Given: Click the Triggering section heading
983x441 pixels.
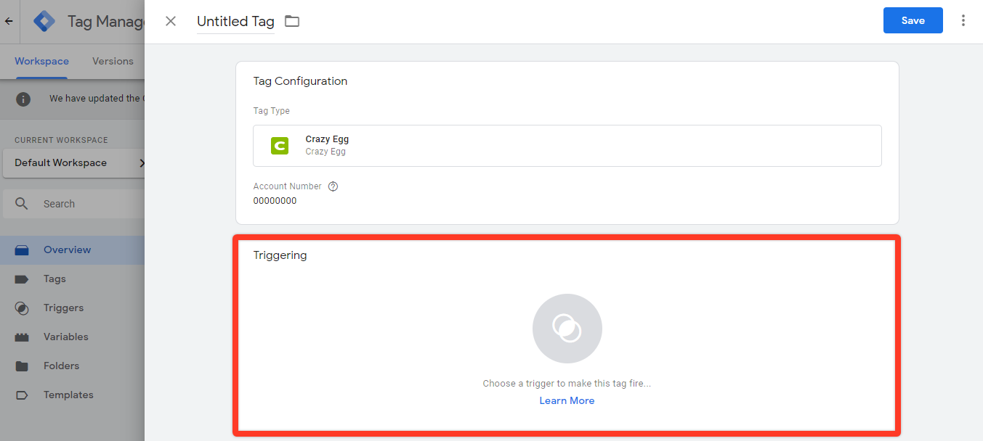Looking at the screenshot, I should pyautogui.click(x=280, y=255).
